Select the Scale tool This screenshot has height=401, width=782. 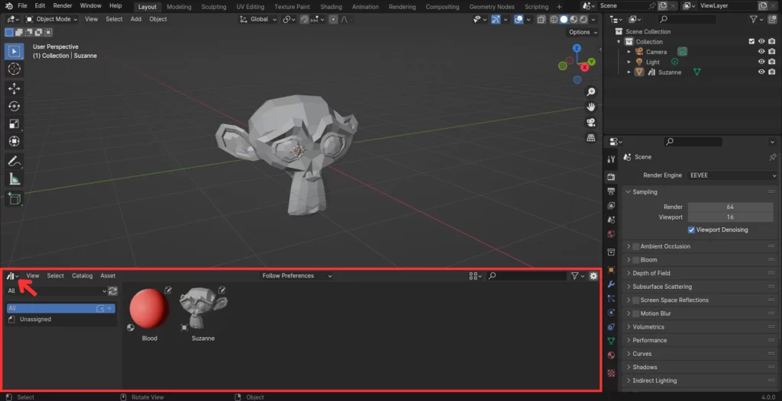coord(14,124)
